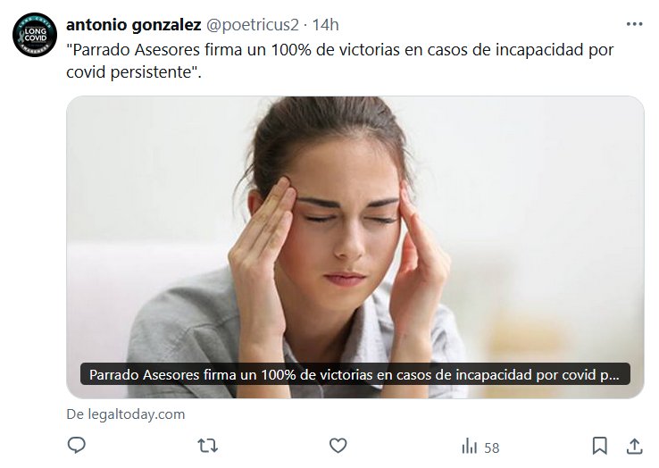This screenshot has height=468, width=659.
Task: Open the three-dot more options menu
Action: tap(634, 24)
